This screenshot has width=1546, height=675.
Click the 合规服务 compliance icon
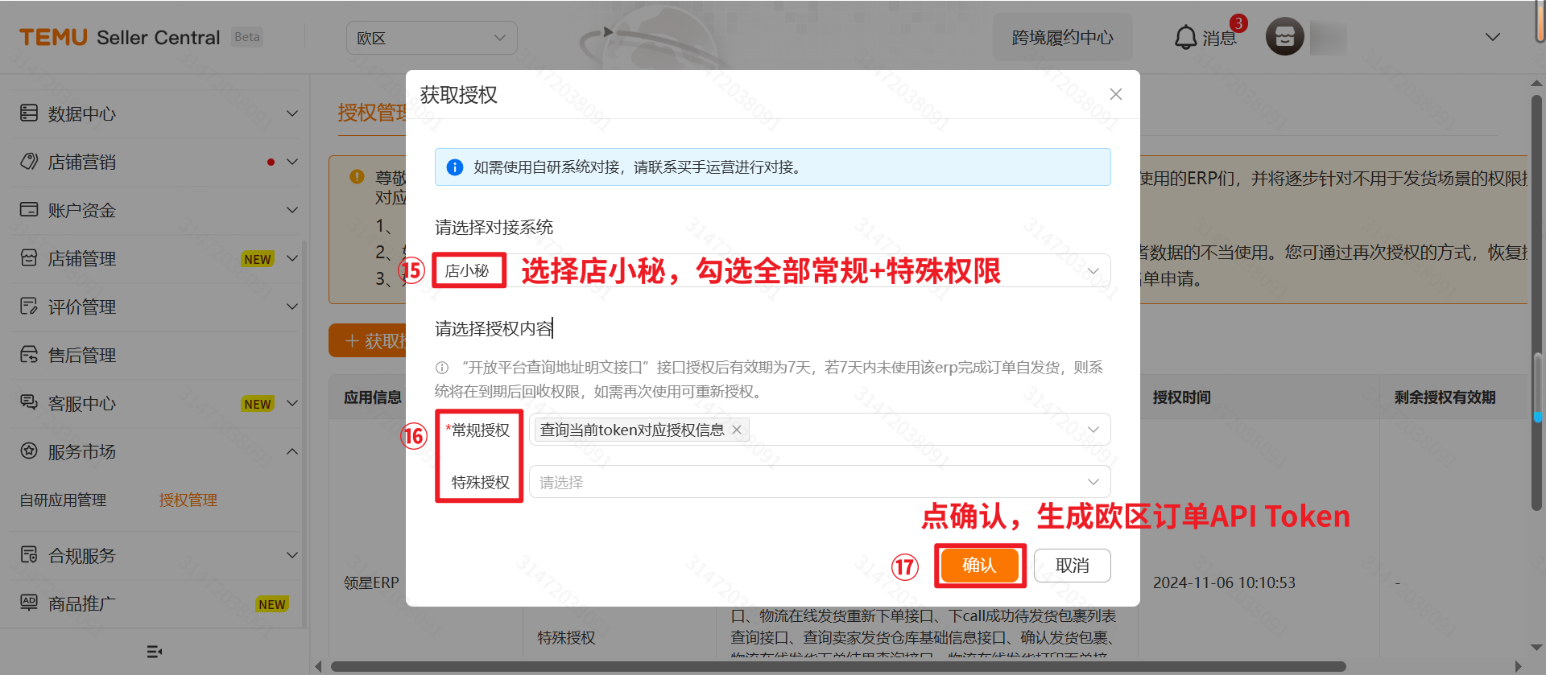tap(29, 555)
